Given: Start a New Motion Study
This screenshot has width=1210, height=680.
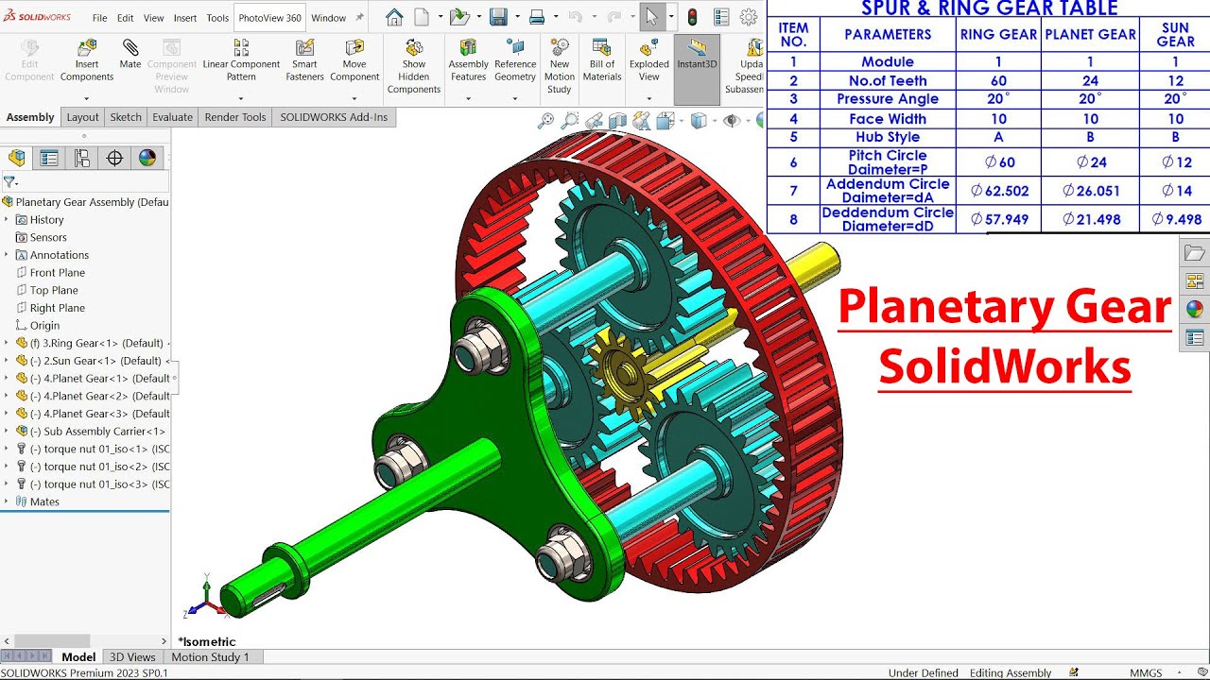Looking at the screenshot, I should [560, 67].
